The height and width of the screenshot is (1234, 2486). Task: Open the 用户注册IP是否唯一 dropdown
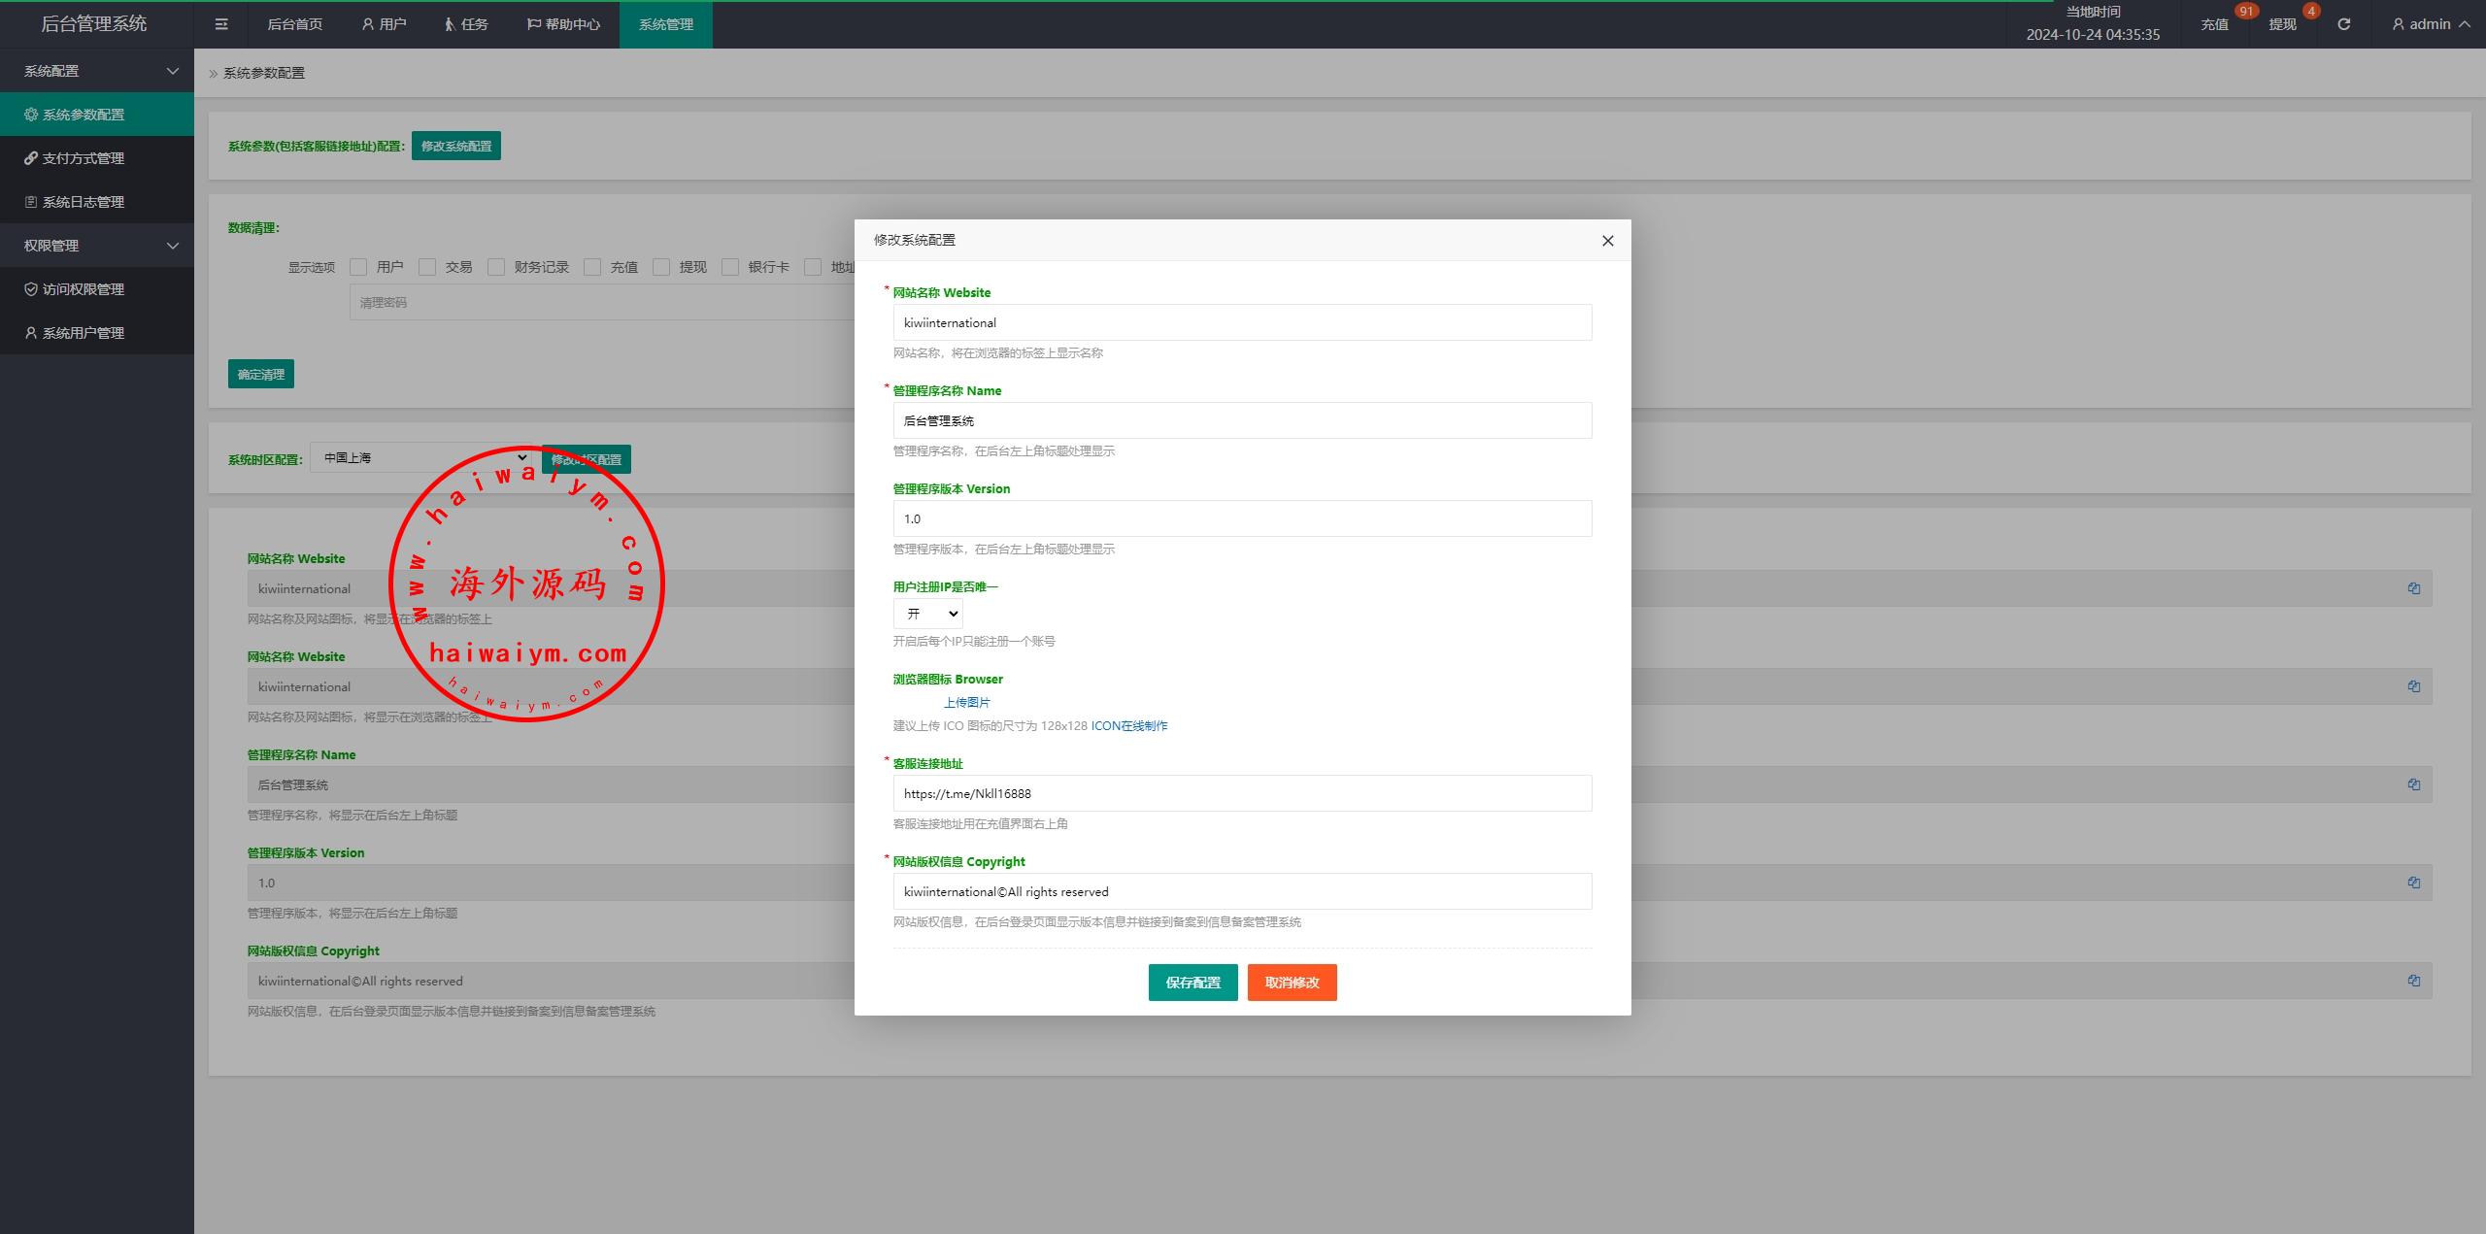(x=927, y=614)
